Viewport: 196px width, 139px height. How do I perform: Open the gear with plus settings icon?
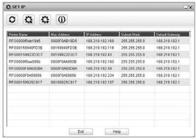pos(45,19)
